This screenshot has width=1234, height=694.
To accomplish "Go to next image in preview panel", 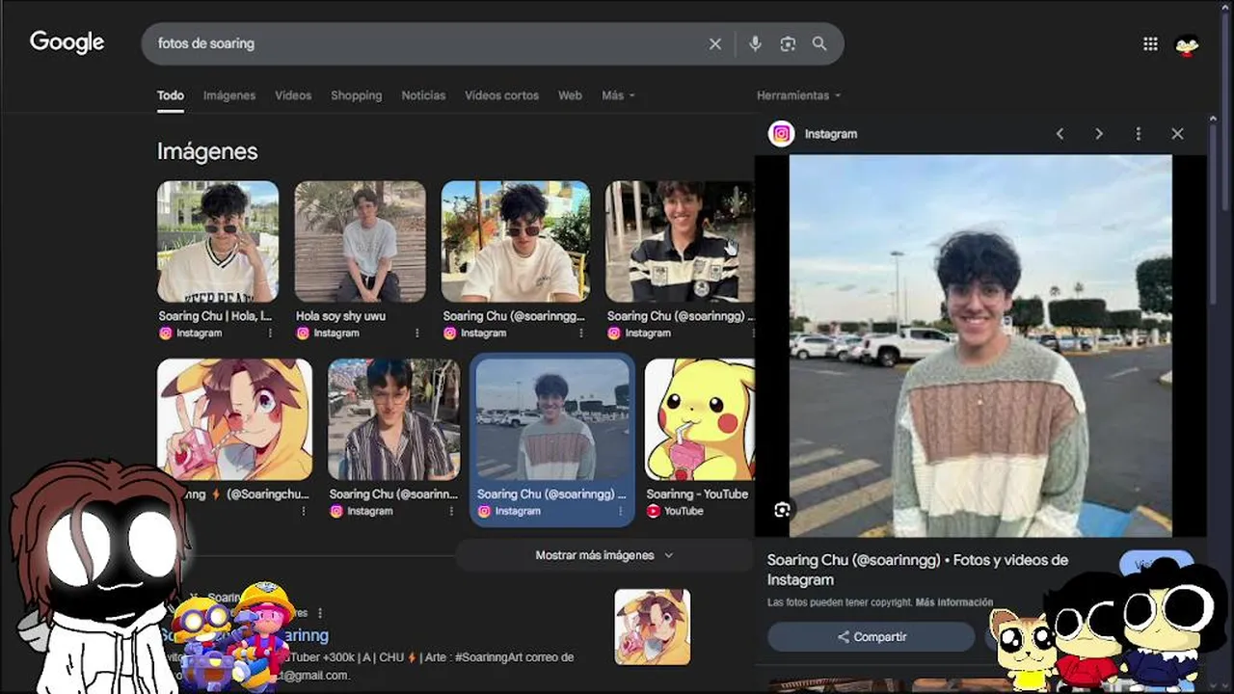I will click(x=1099, y=134).
